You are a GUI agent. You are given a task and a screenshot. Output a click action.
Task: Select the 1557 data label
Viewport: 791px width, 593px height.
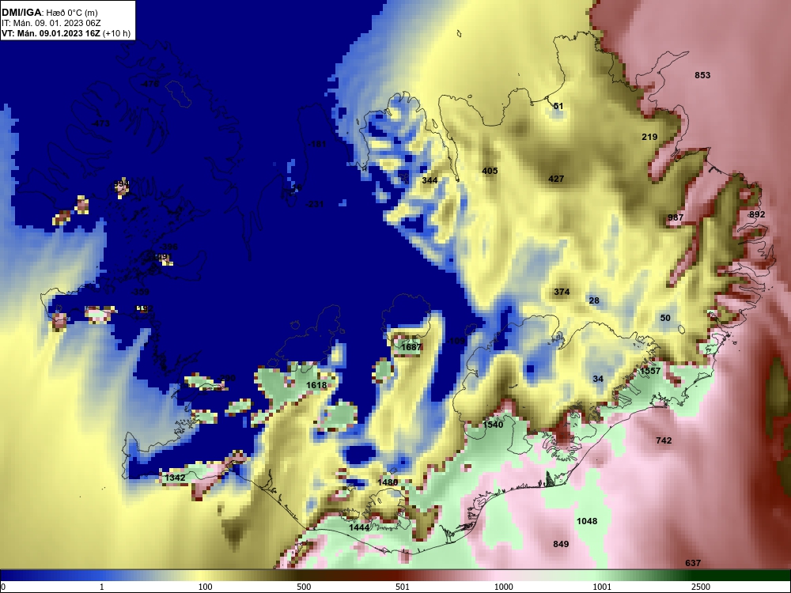(x=650, y=371)
